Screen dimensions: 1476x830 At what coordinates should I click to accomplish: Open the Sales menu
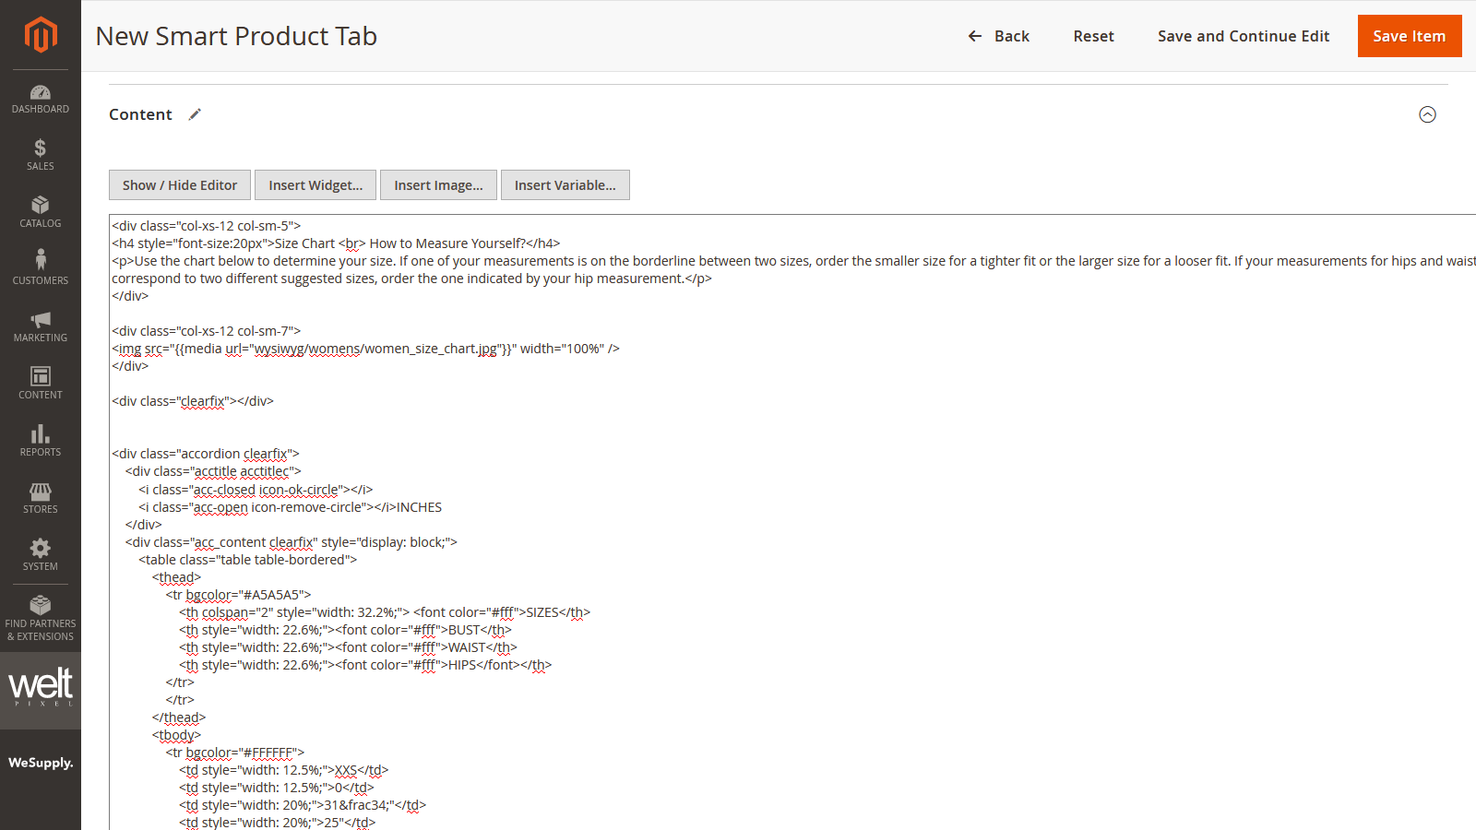pyautogui.click(x=41, y=156)
